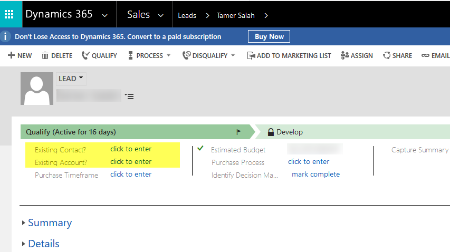This screenshot has width=450, height=252.
Task: Click 'Estimated Budget' label
Action: 238,150
